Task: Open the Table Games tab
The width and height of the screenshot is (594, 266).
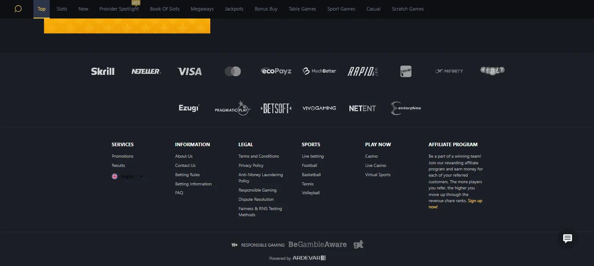Action: [302, 9]
